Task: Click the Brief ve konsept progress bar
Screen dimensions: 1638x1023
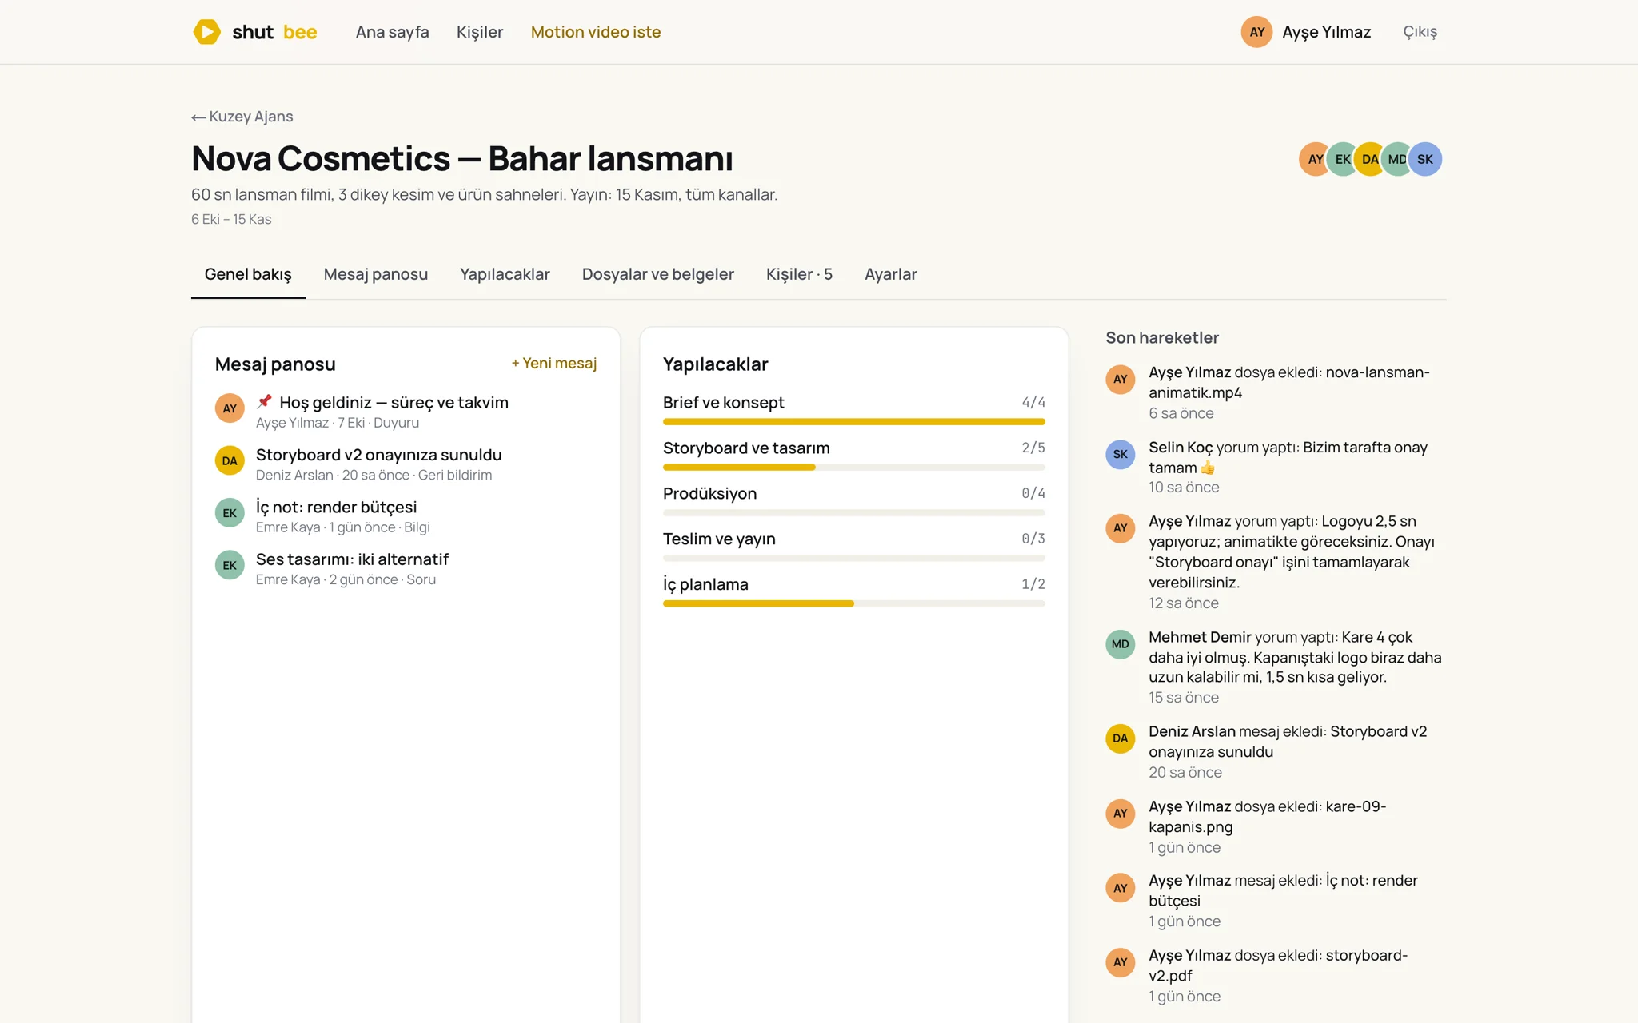Action: click(853, 421)
